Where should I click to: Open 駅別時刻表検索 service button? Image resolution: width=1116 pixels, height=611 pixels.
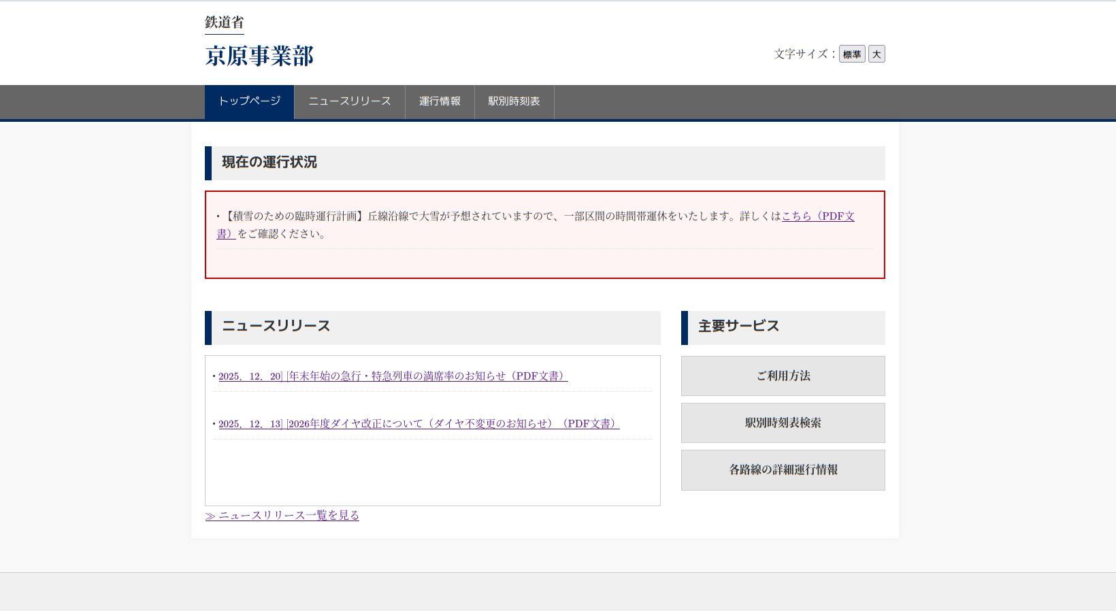(x=783, y=423)
